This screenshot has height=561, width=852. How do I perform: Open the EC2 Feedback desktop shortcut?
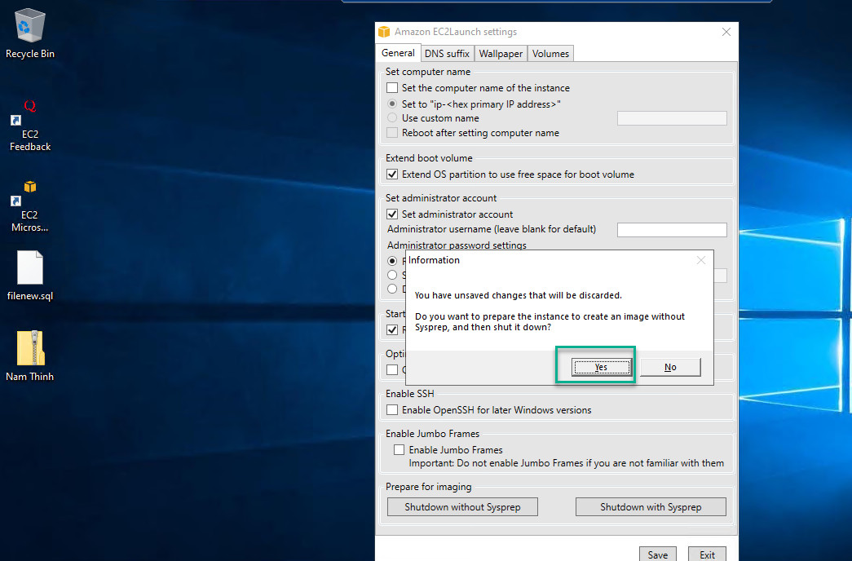pos(30,126)
